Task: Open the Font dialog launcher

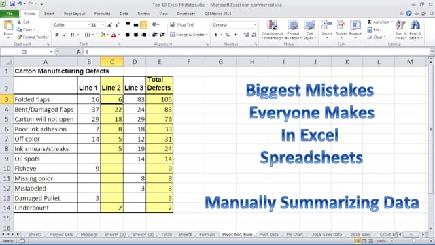Action: (x=119, y=44)
